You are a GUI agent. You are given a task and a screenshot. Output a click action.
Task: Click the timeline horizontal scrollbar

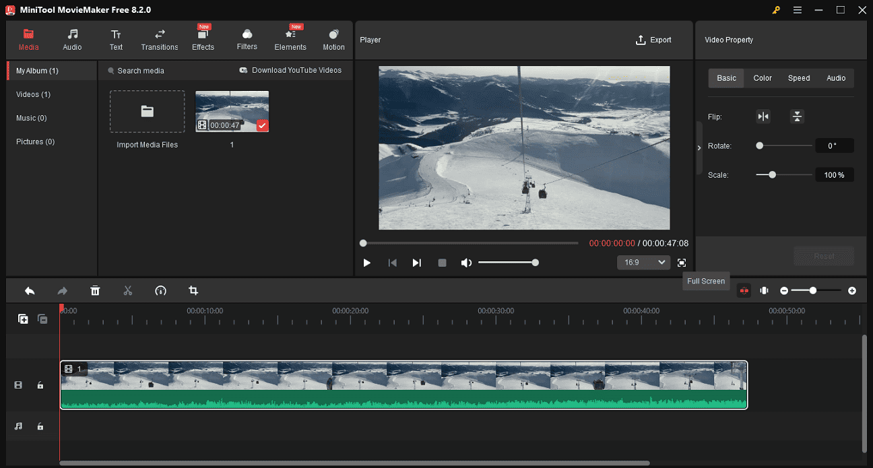tap(354, 463)
